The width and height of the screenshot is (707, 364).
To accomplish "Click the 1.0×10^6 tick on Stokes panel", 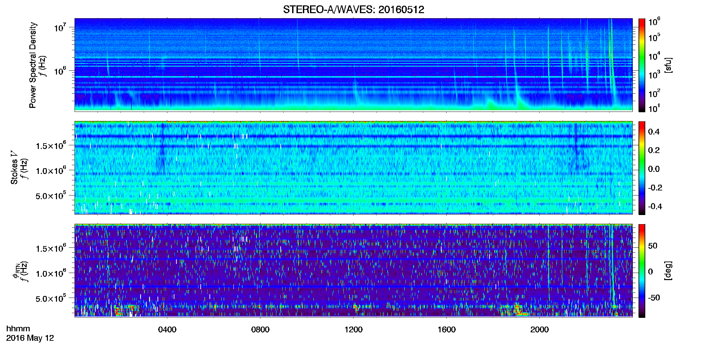I will 51,171.
